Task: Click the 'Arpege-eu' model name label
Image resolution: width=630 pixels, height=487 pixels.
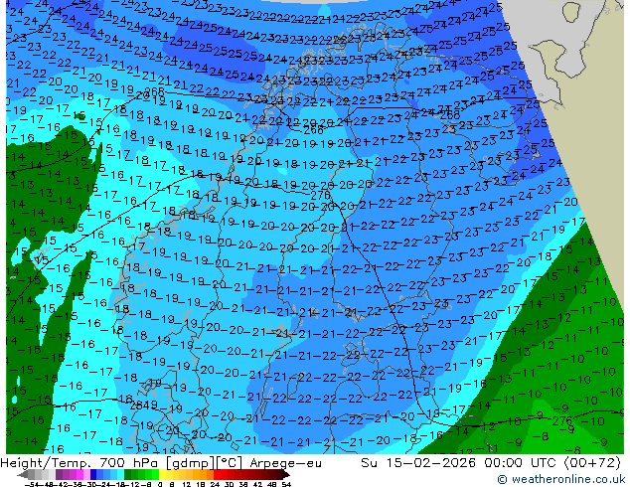Action: 285,463
